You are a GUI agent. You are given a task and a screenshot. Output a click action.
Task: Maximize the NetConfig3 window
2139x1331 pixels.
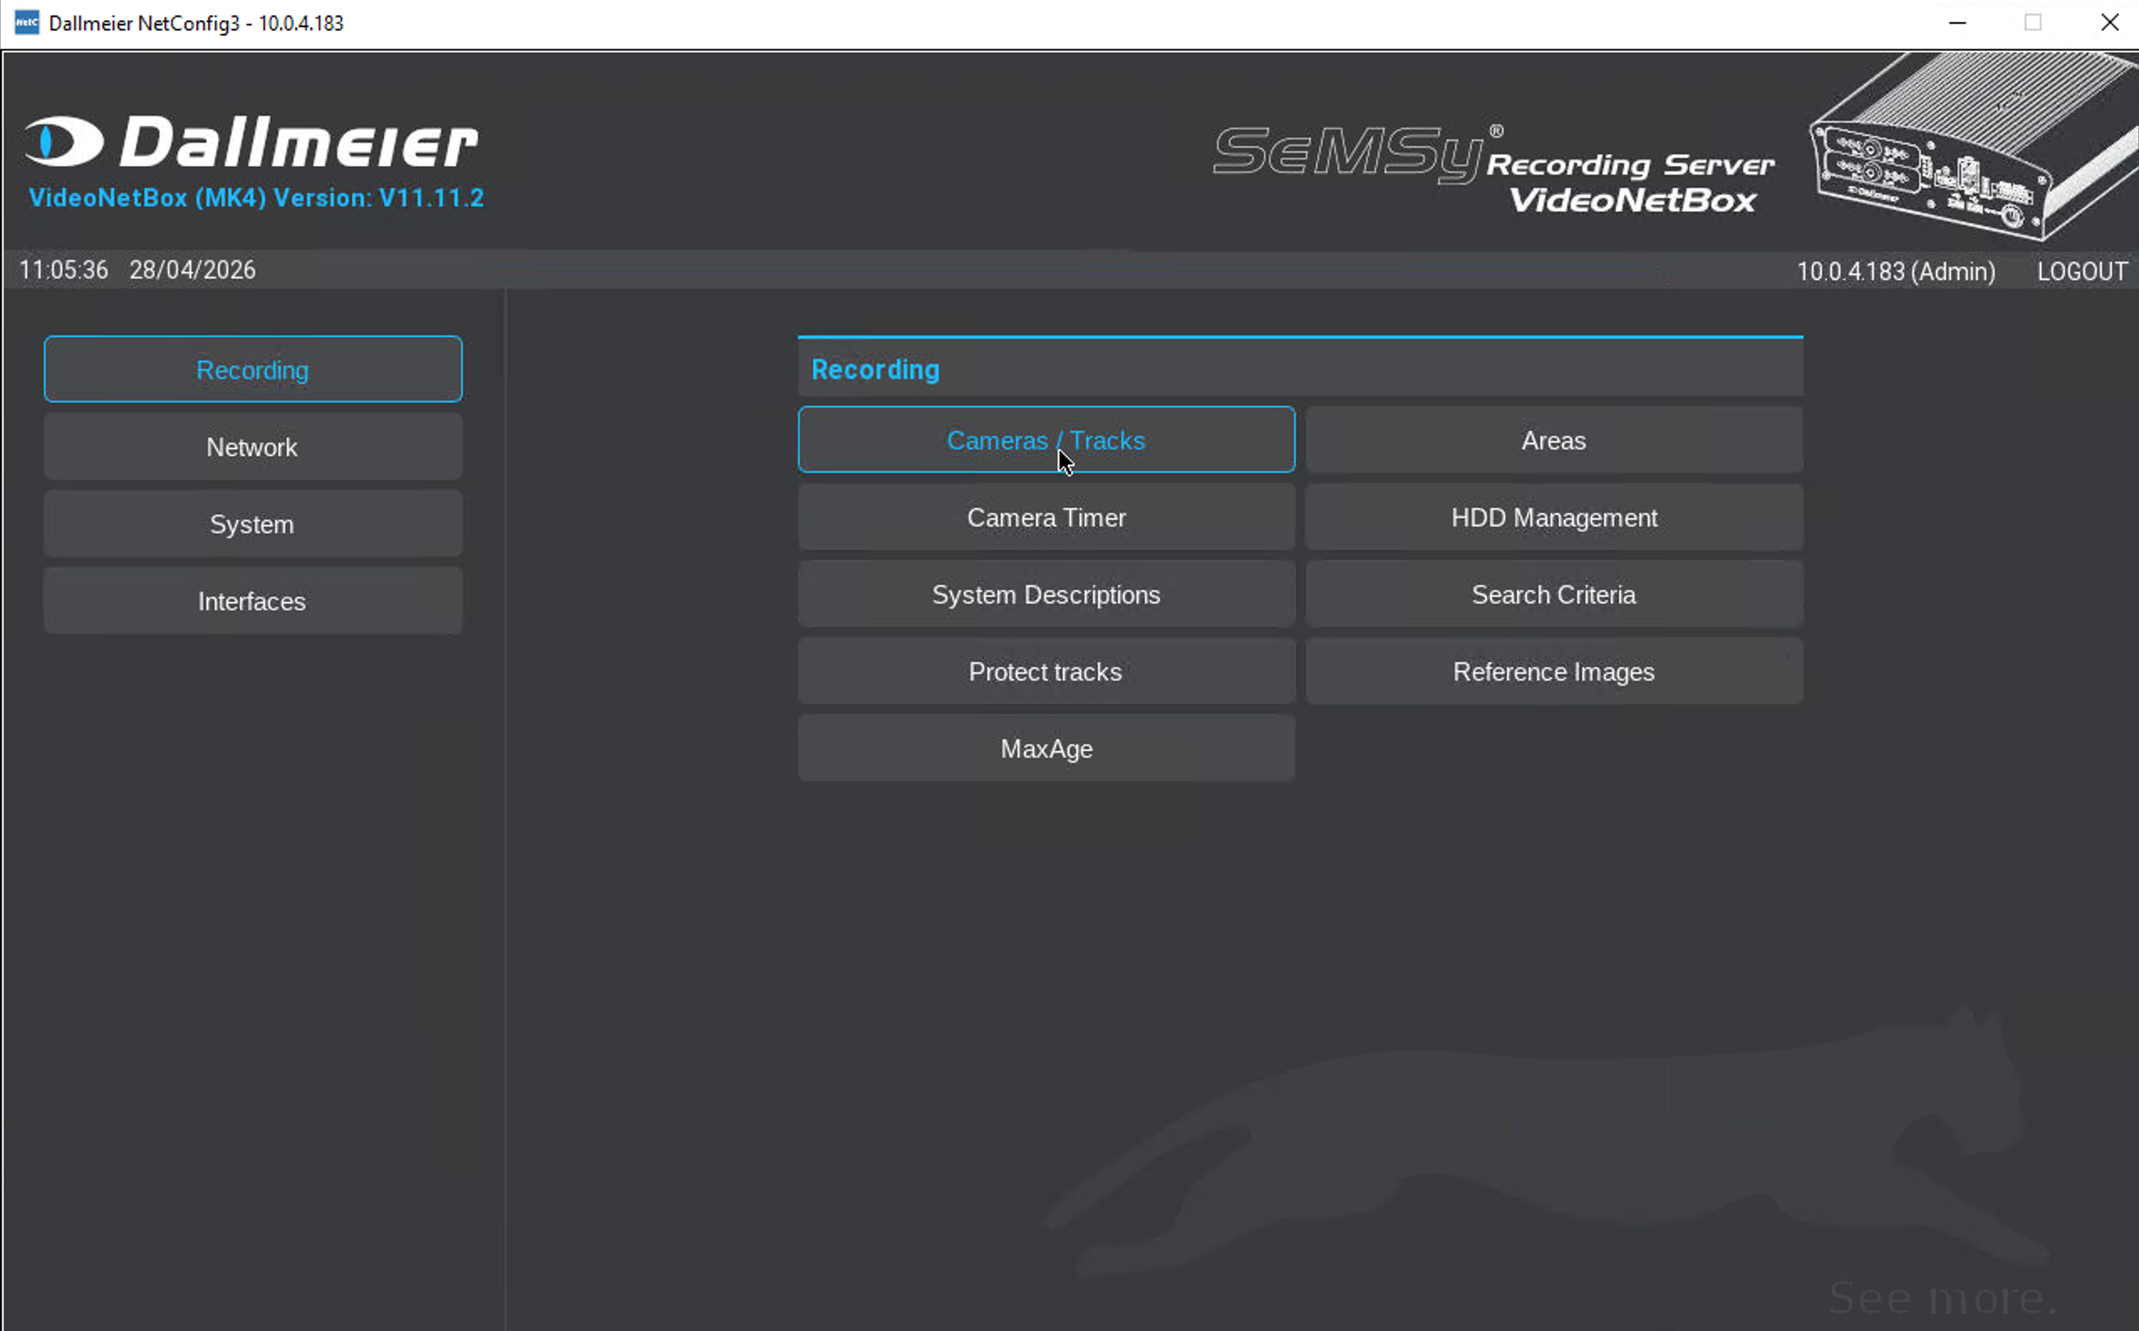click(x=2033, y=23)
